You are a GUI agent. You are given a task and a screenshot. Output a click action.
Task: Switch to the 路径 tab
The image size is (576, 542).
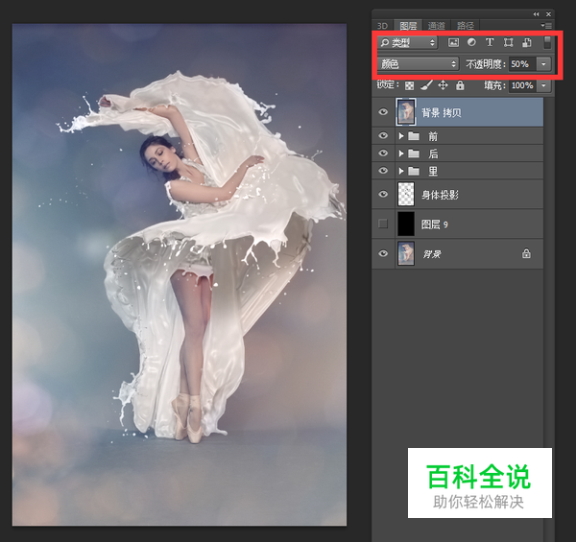click(466, 26)
